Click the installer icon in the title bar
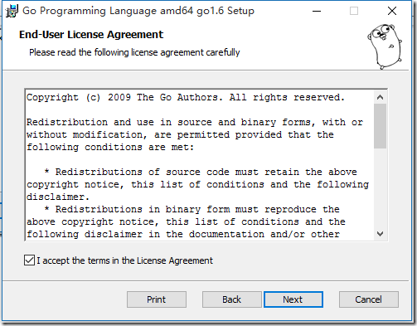 tap(12, 11)
